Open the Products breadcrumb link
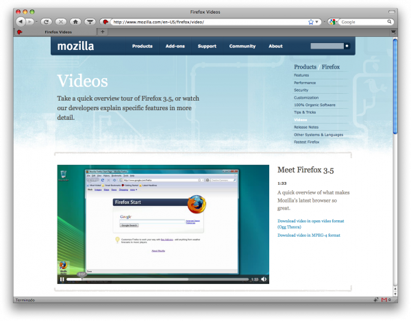Viewport: 411px width, 321px height. (x=305, y=67)
